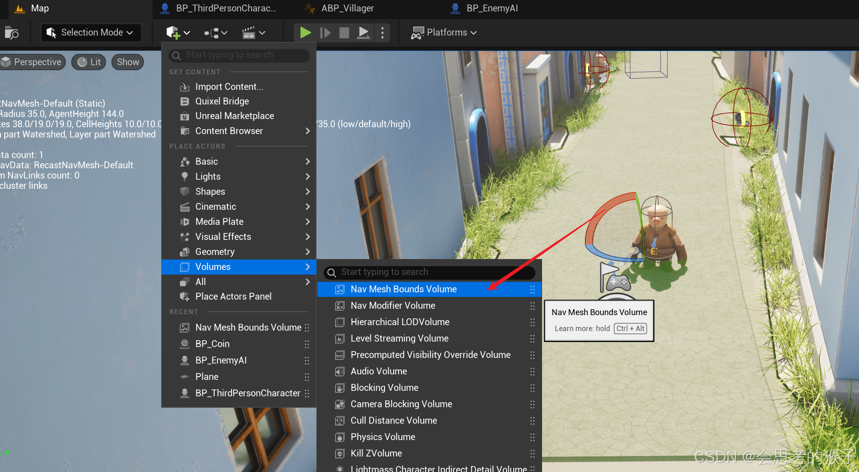Expand the Lights submenu
The height and width of the screenshot is (472, 859).
point(239,176)
